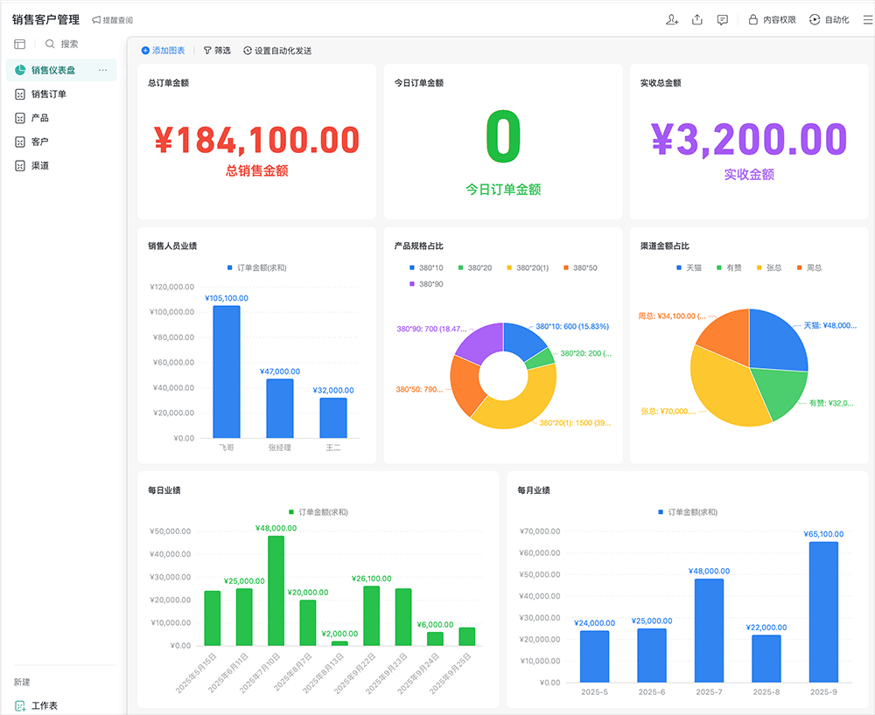
Task: Click the pie chart icon beside 销售仪表盘
Action: point(18,70)
